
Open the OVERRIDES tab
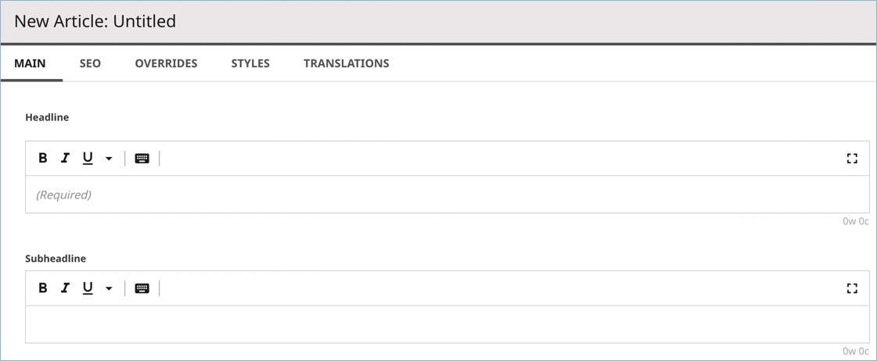click(166, 63)
